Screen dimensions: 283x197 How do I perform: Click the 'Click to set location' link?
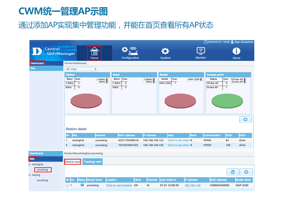coord(119,185)
